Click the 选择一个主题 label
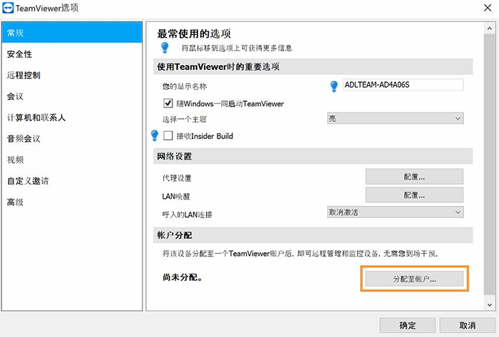499x337 pixels. click(185, 120)
